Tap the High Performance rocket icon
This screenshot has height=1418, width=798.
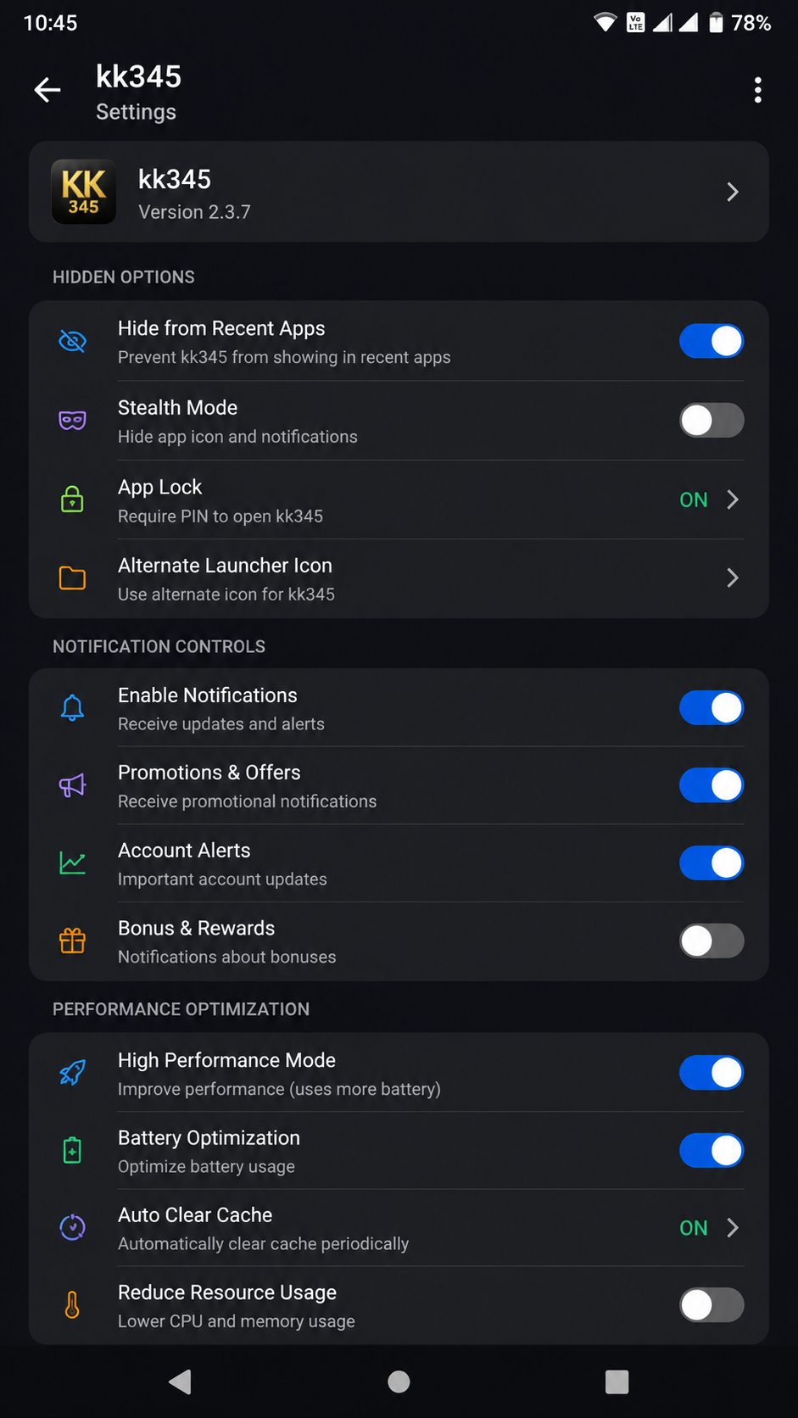pyautogui.click(x=72, y=1073)
